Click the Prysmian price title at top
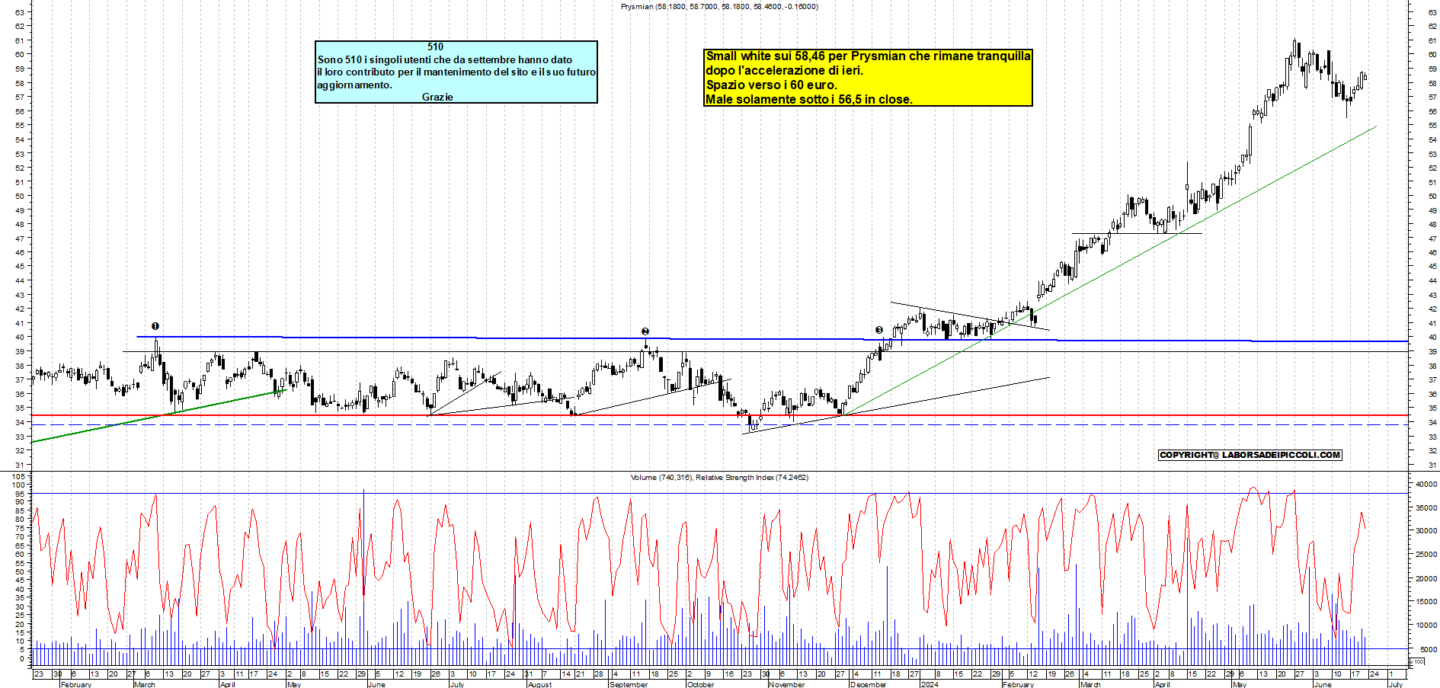The height and width of the screenshot is (688, 1440). pyautogui.click(x=719, y=6)
